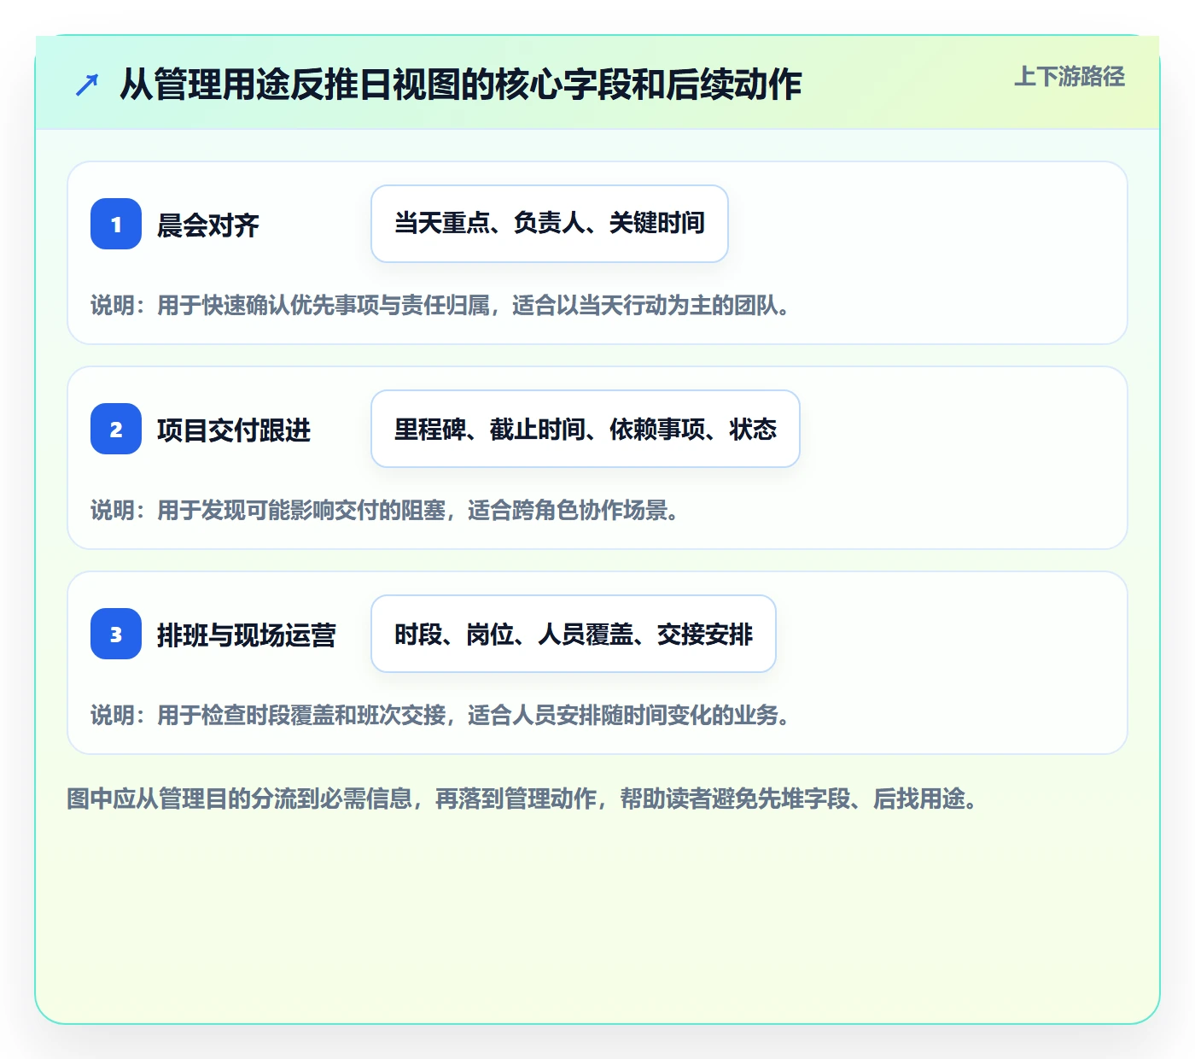
Task: Select the 时段、岗位、人员覆盖、交接安排 field box
Action: coord(574,634)
